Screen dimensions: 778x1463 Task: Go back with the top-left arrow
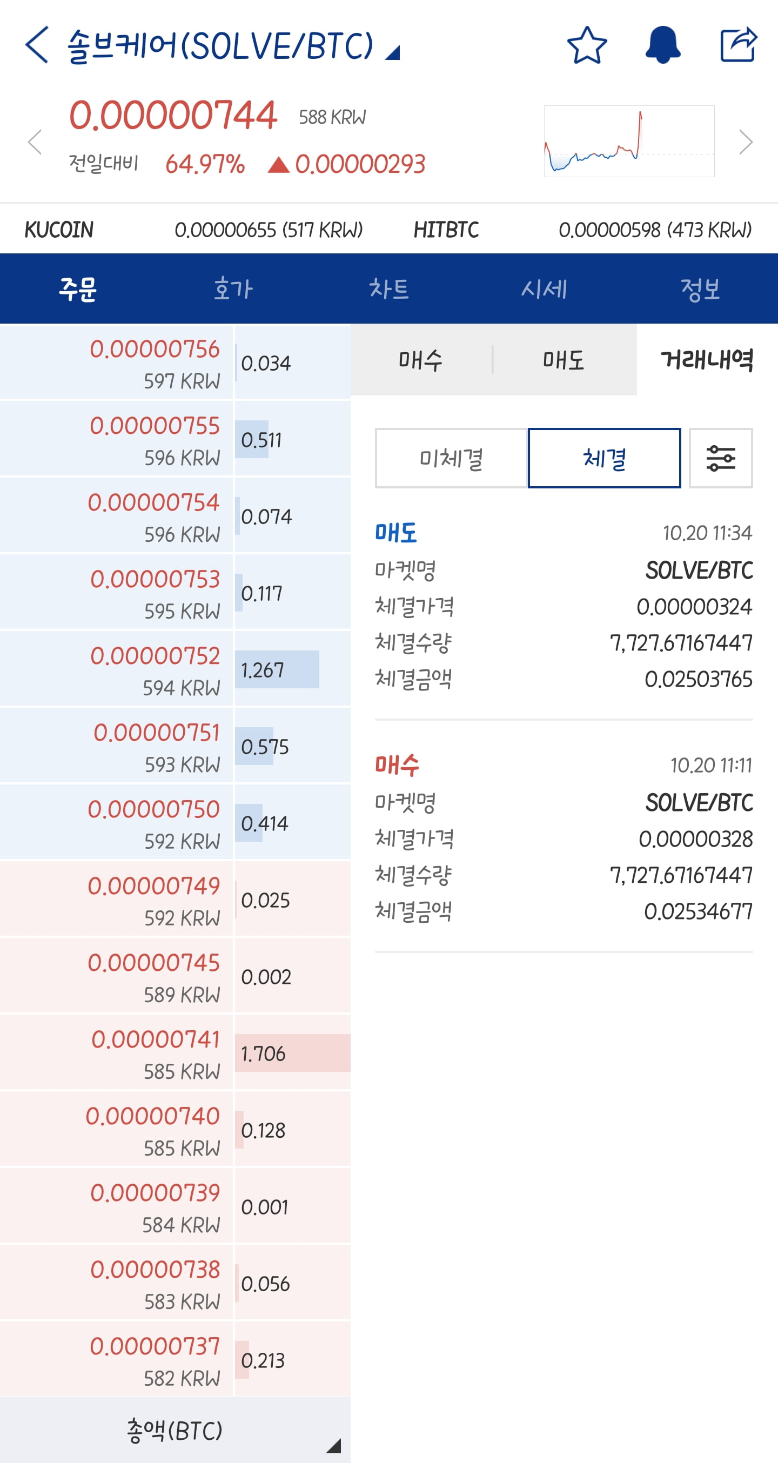tap(37, 45)
